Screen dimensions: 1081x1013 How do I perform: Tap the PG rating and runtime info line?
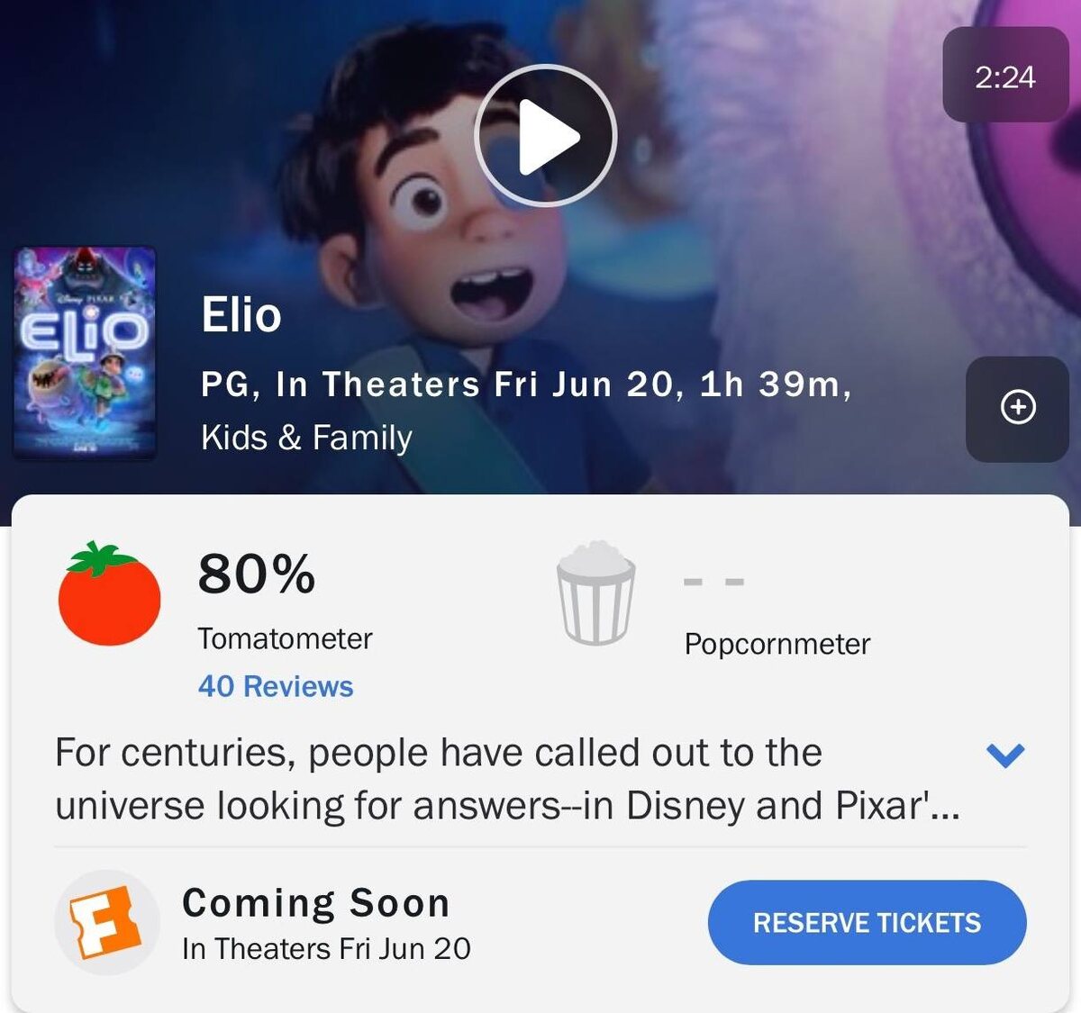(526, 384)
